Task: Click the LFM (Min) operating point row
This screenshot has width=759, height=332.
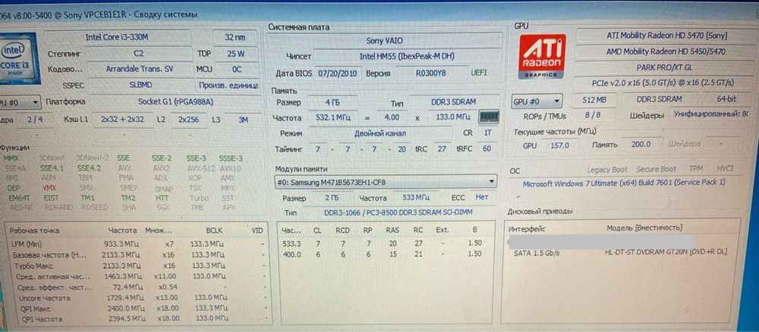Action: 138,244
